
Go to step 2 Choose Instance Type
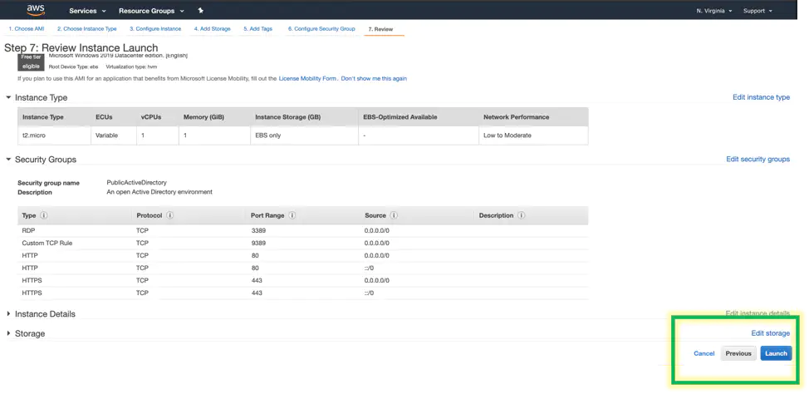click(x=86, y=29)
